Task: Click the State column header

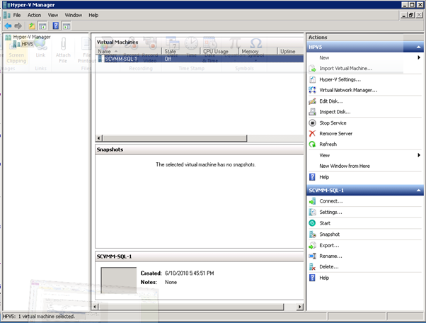Action: 181,51
